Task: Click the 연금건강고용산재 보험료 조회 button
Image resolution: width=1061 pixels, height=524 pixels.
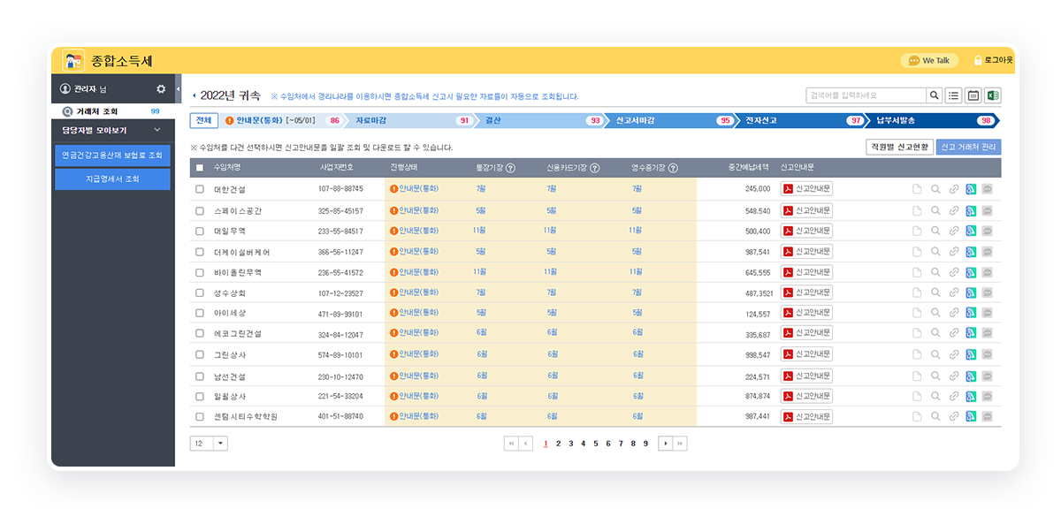Action: [x=112, y=156]
